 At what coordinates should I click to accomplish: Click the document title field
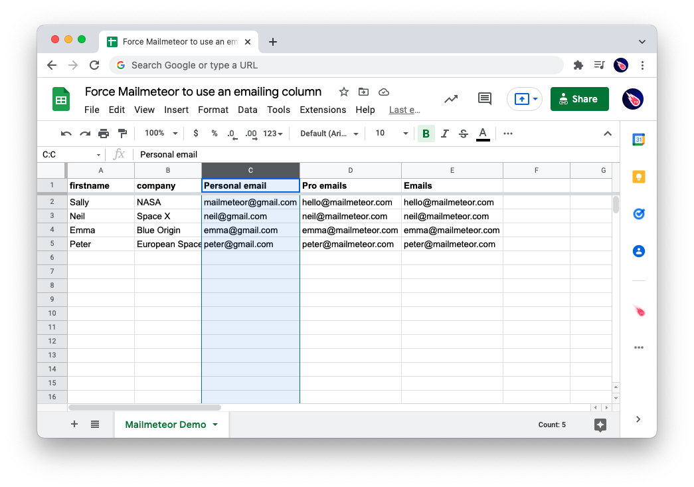click(203, 92)
